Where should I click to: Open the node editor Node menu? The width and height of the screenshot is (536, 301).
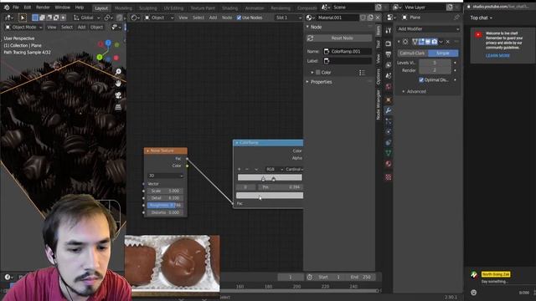tap(227, 18)
